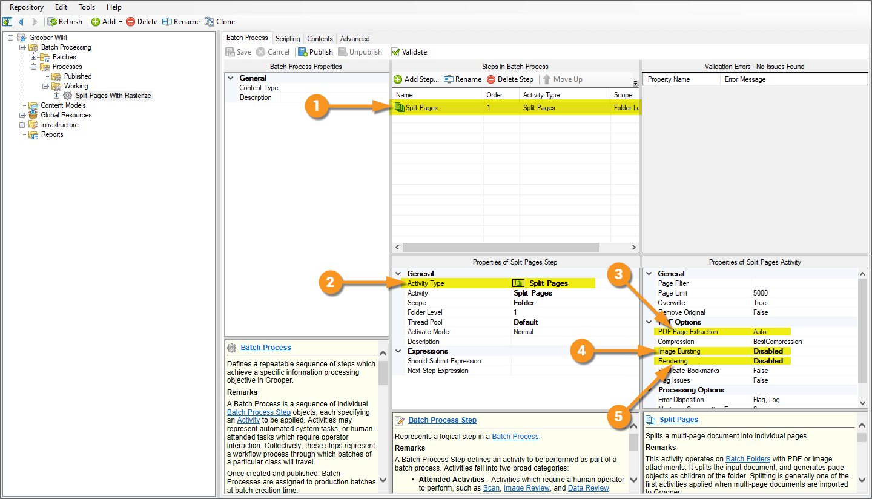Click the Batch Process Step help icon

coord(400,420)
